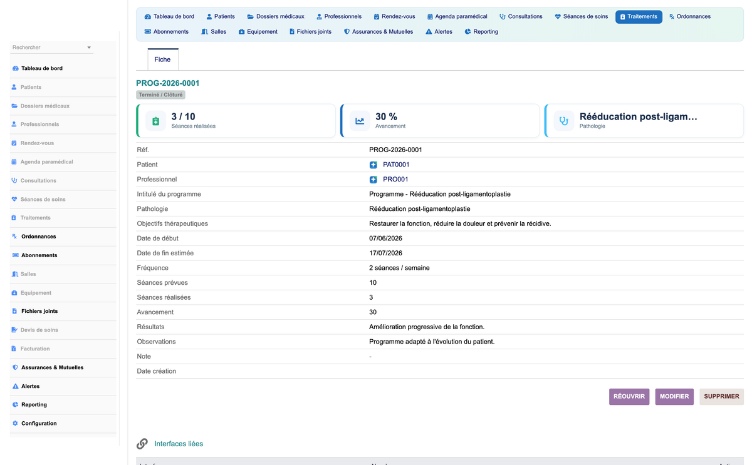This screenshot has height=465, width=752.
Task: Click the RÉOUVRIR button
Action: (629, 397)
